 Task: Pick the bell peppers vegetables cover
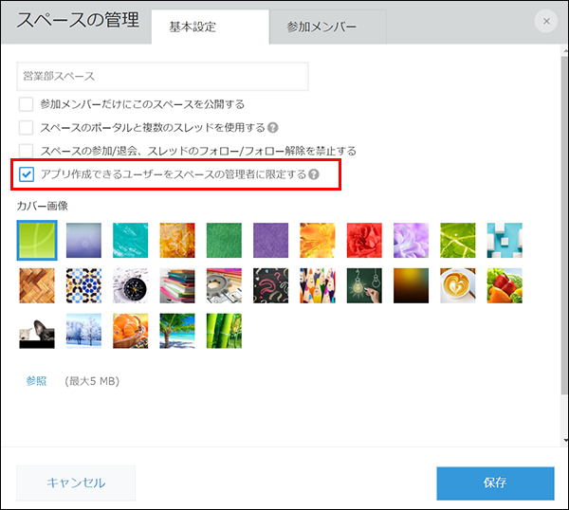tap(505, 286)
